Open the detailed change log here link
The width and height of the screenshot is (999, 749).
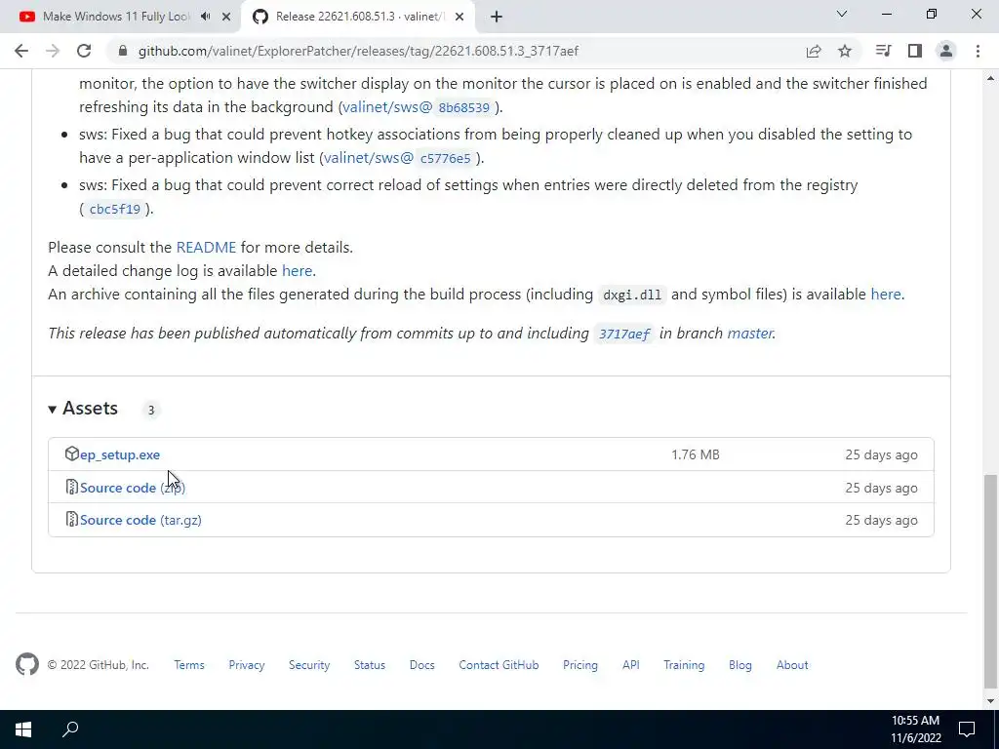(x=297, y=271)
